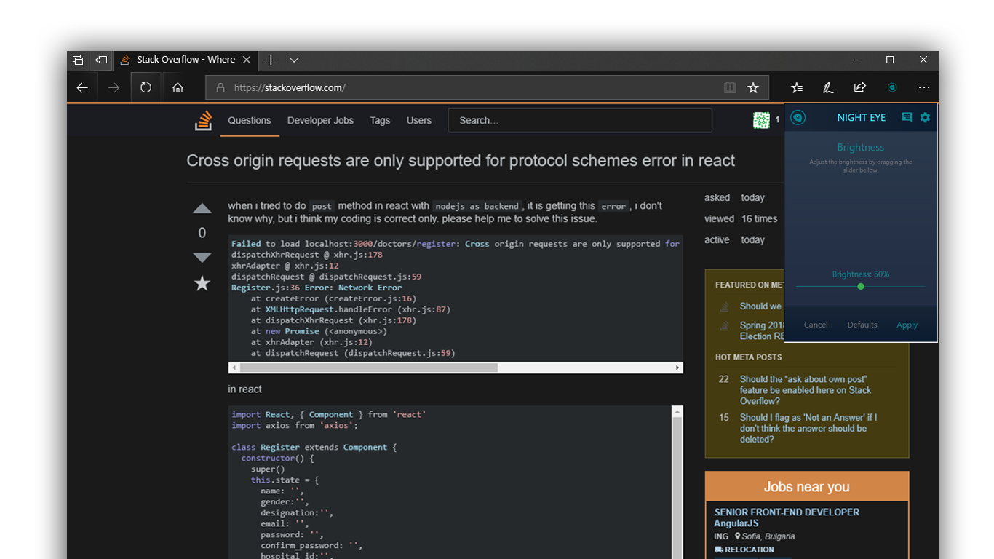This screenshot has width=994, height=559.
Task: Select the Tags navigation item
Action: click(x=380, y=121)
